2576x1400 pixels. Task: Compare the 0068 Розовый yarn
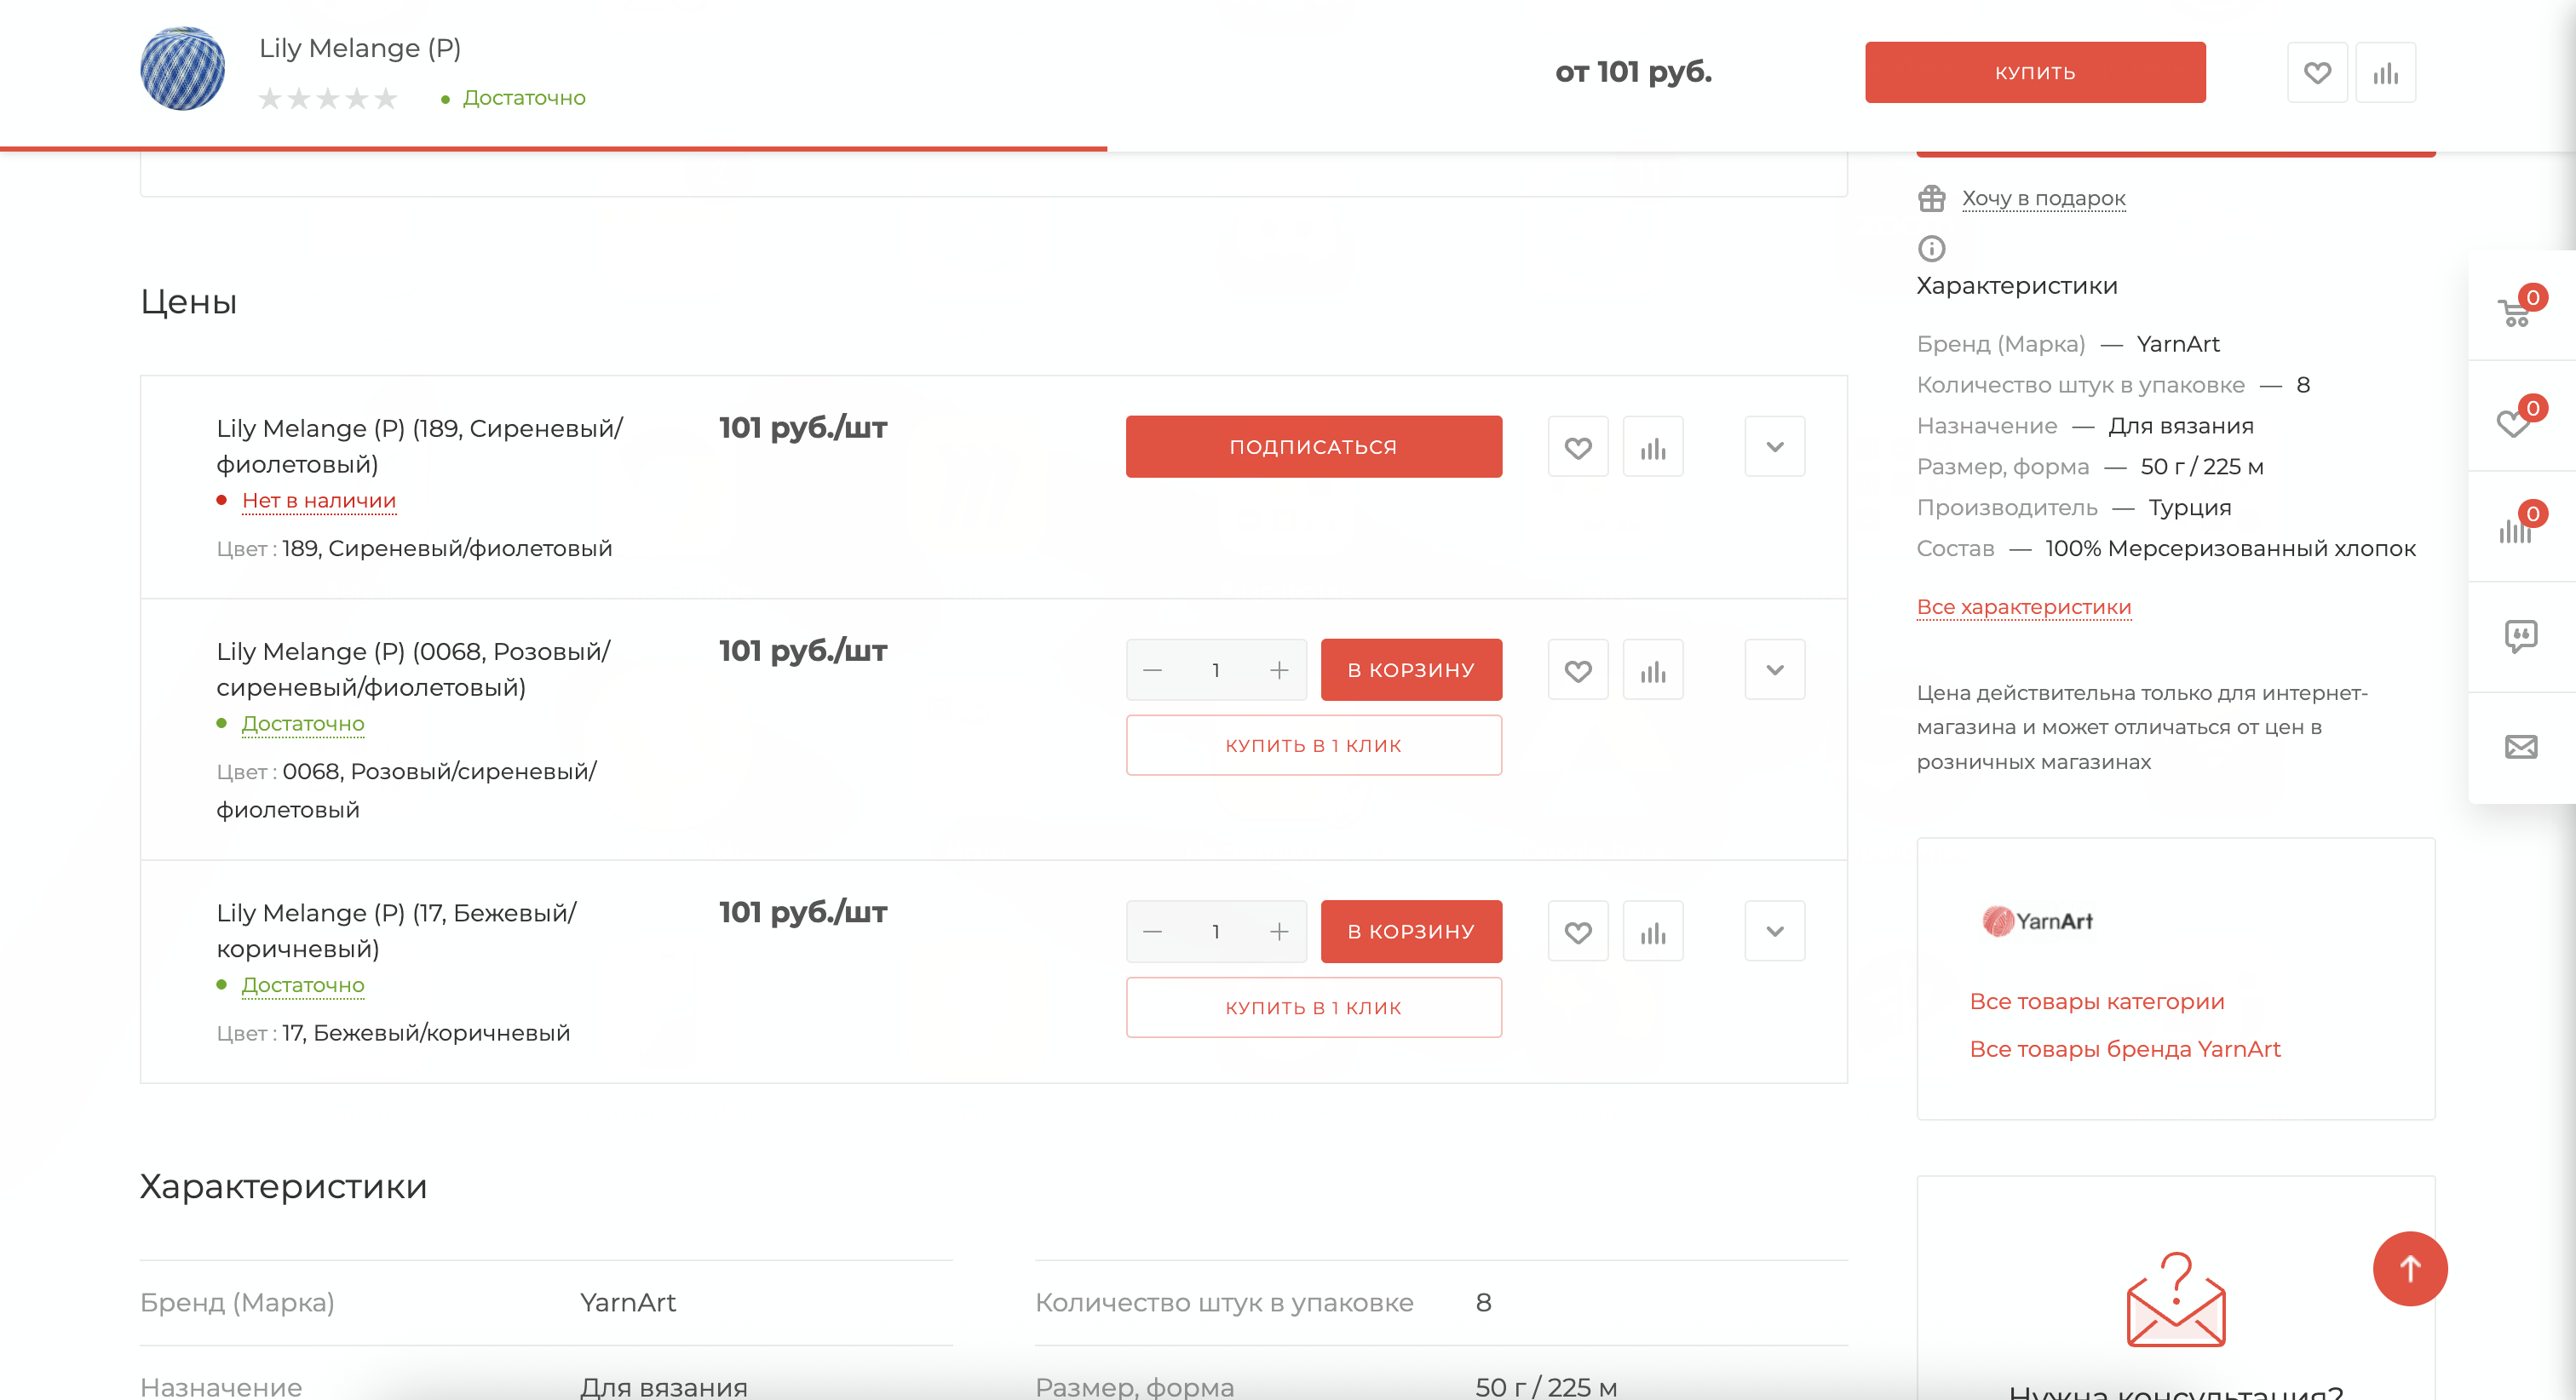point(1653,670)
